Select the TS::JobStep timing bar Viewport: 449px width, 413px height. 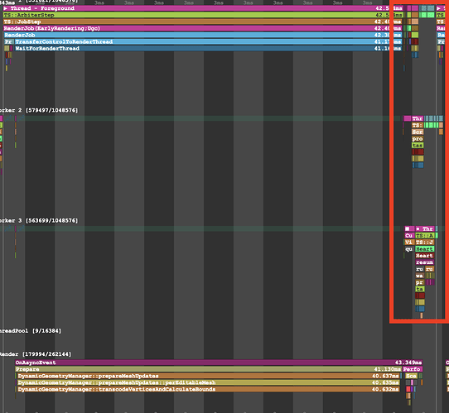click(x=203, y=22)
